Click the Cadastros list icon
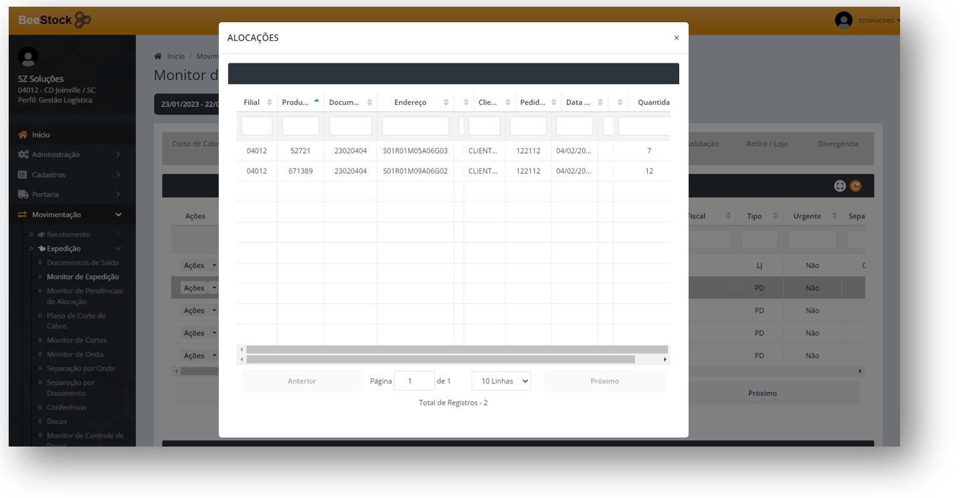 (23, 175)
